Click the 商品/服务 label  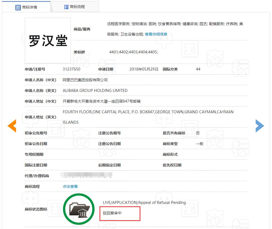(82, 29)
